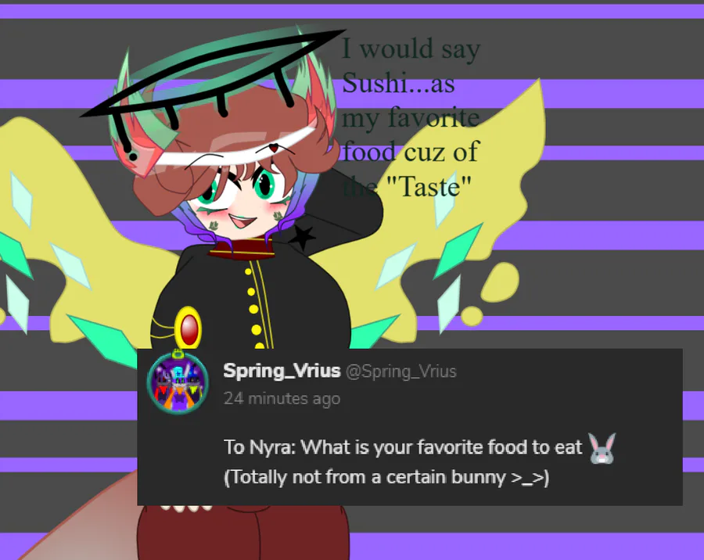The height and width of the screenshot is (560, 704).
Task: Click the gray bunny emoji in the message
Action: [602, 448]
